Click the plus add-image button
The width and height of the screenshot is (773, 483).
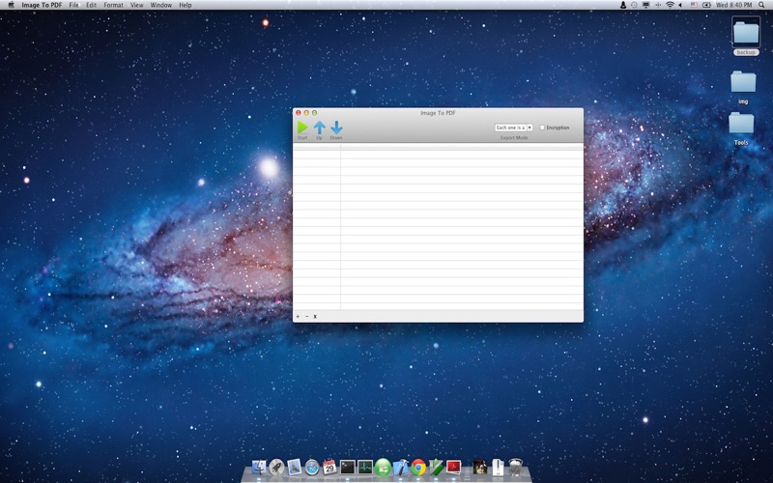(x=298, y=316)
